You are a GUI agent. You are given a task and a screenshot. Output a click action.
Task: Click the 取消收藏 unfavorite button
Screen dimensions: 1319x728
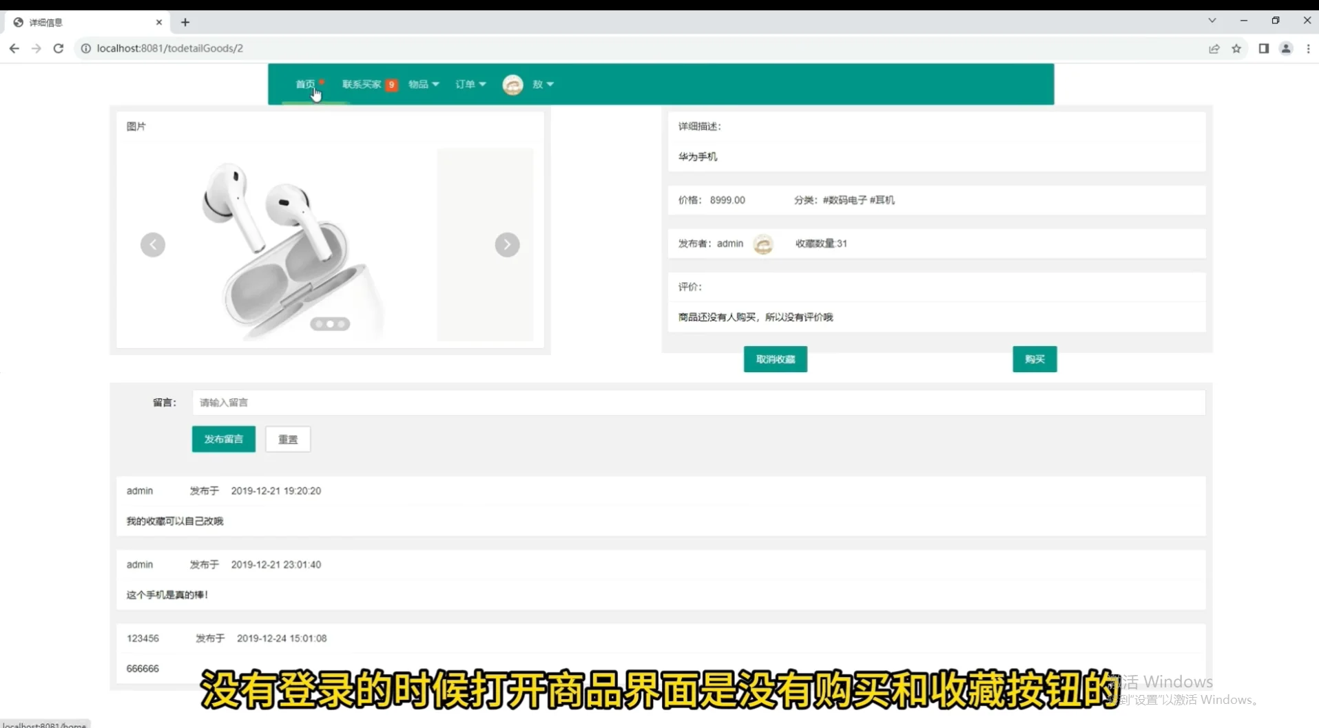click(775, 358)
